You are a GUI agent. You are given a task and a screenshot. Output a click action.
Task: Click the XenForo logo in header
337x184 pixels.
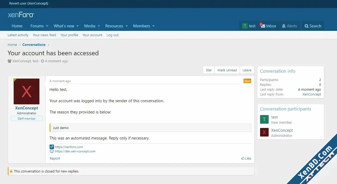pyautogui.click(x=21, y=15)
